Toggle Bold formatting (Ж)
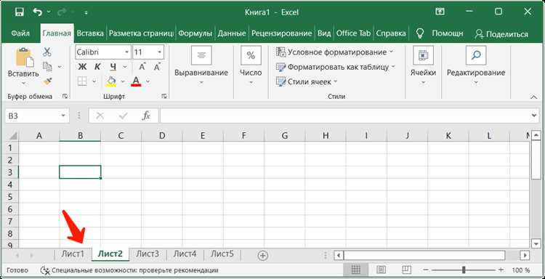 pyautogui.click(x=82, y=67)
